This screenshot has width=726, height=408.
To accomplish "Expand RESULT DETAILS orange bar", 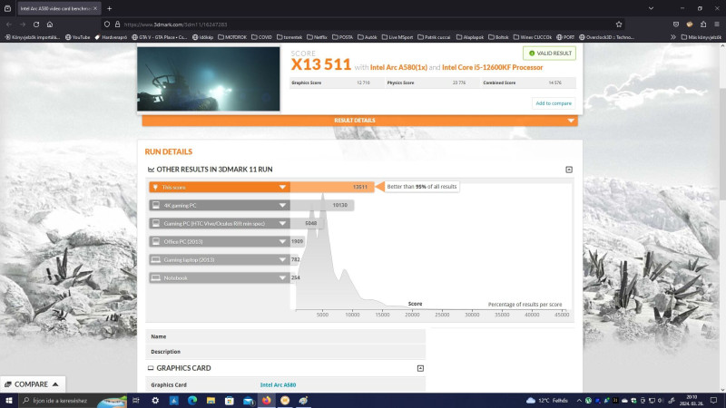I will point(359,121).
